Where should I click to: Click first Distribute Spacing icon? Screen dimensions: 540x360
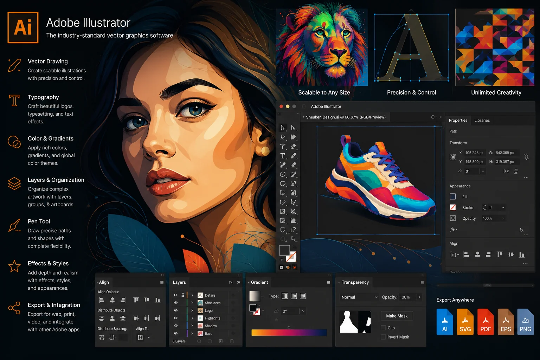[x=102, y=337]
